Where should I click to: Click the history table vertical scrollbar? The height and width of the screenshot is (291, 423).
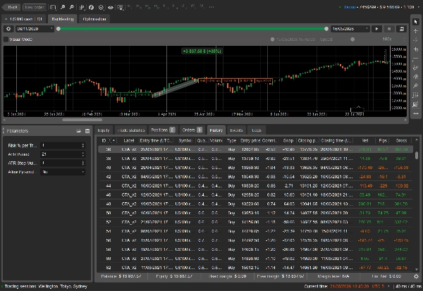(417, 155)
